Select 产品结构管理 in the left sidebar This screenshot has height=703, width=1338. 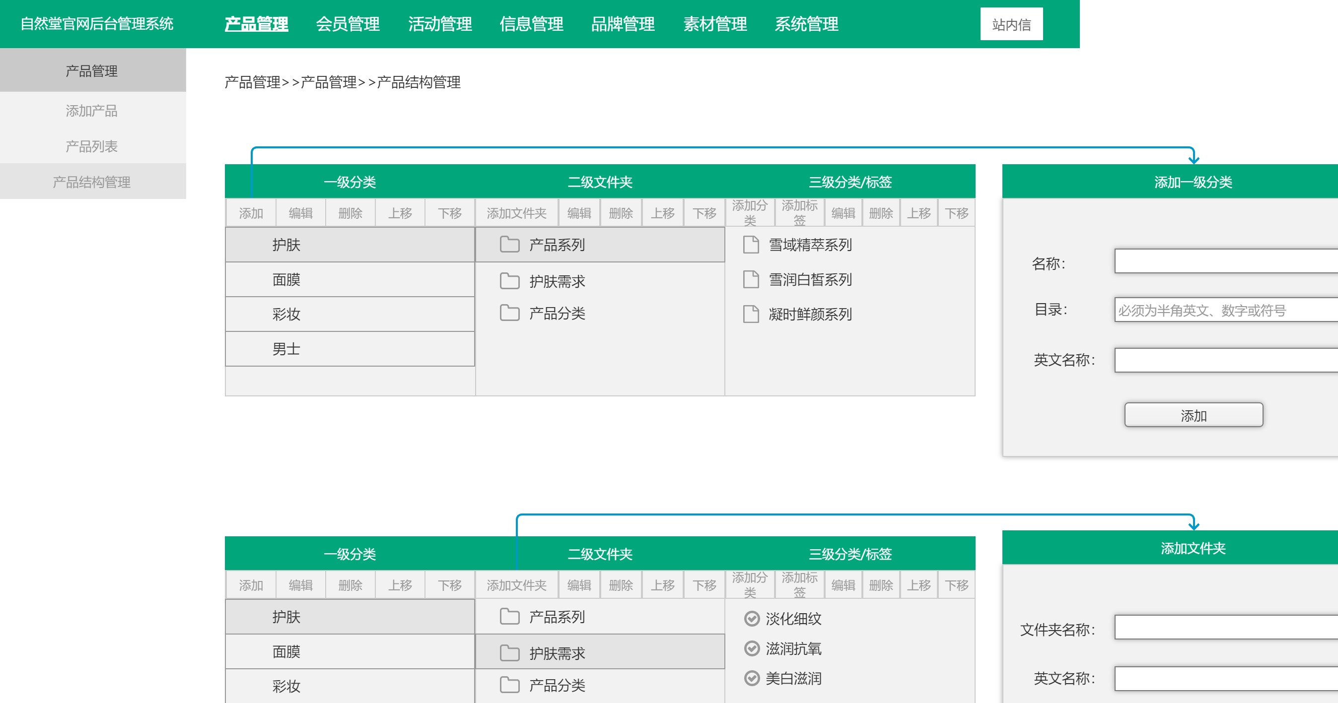click(x=92, y=182)
